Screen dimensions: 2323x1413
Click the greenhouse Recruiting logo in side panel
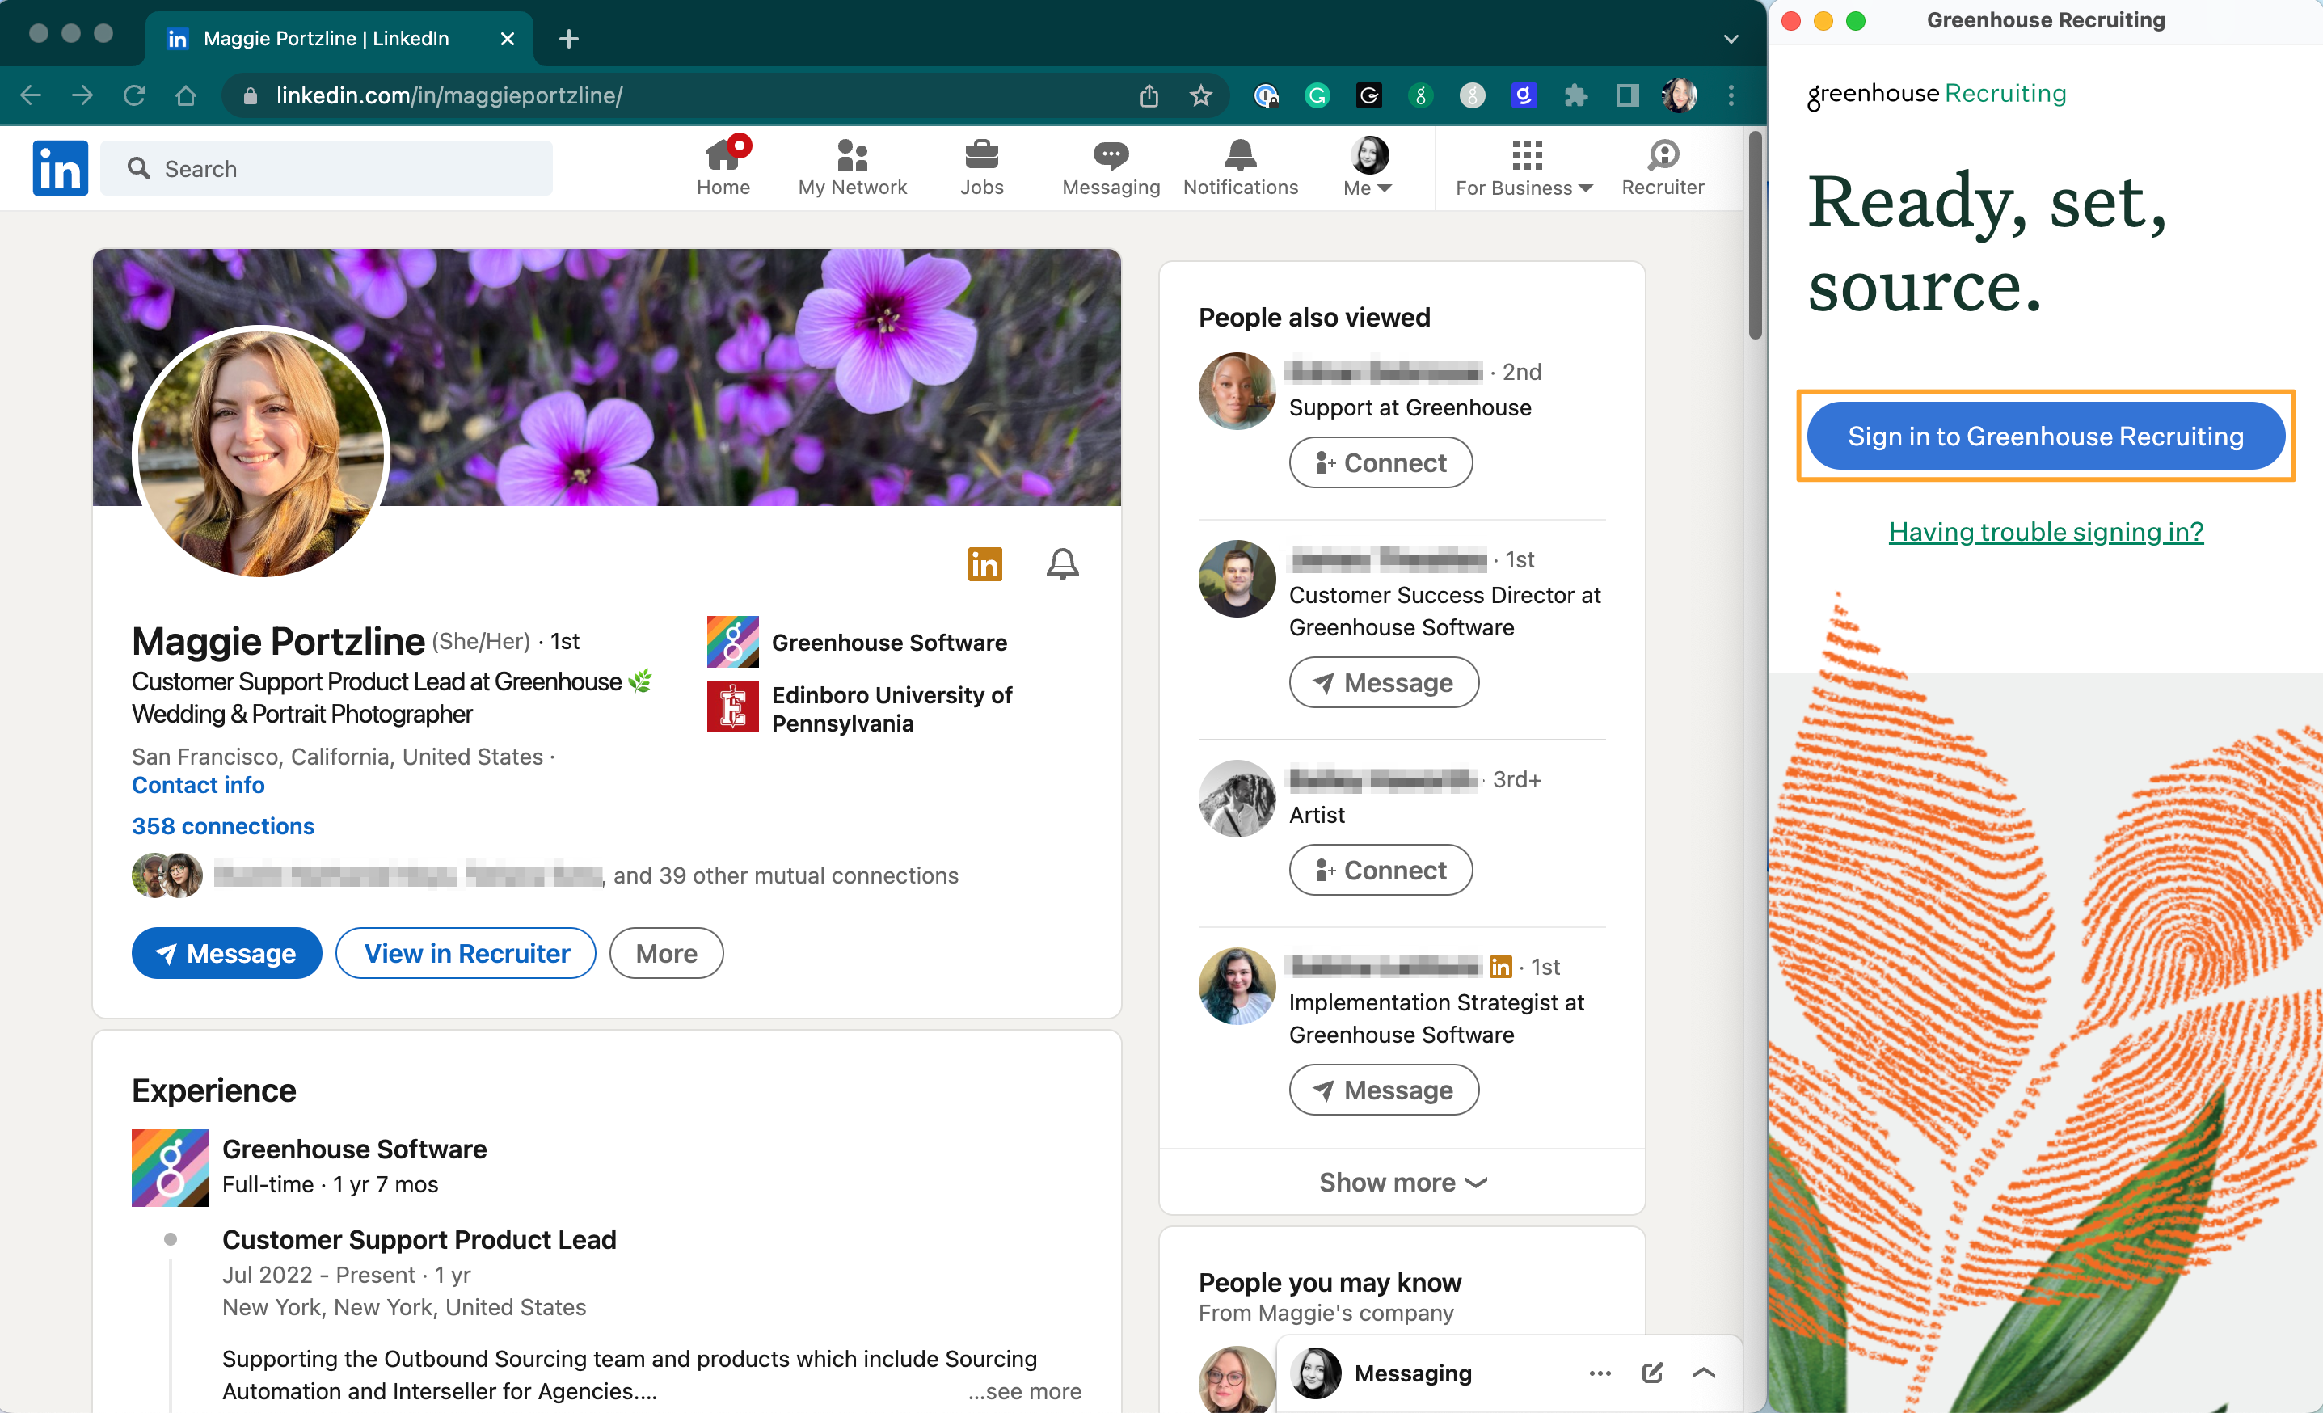tap(1936, 95)
